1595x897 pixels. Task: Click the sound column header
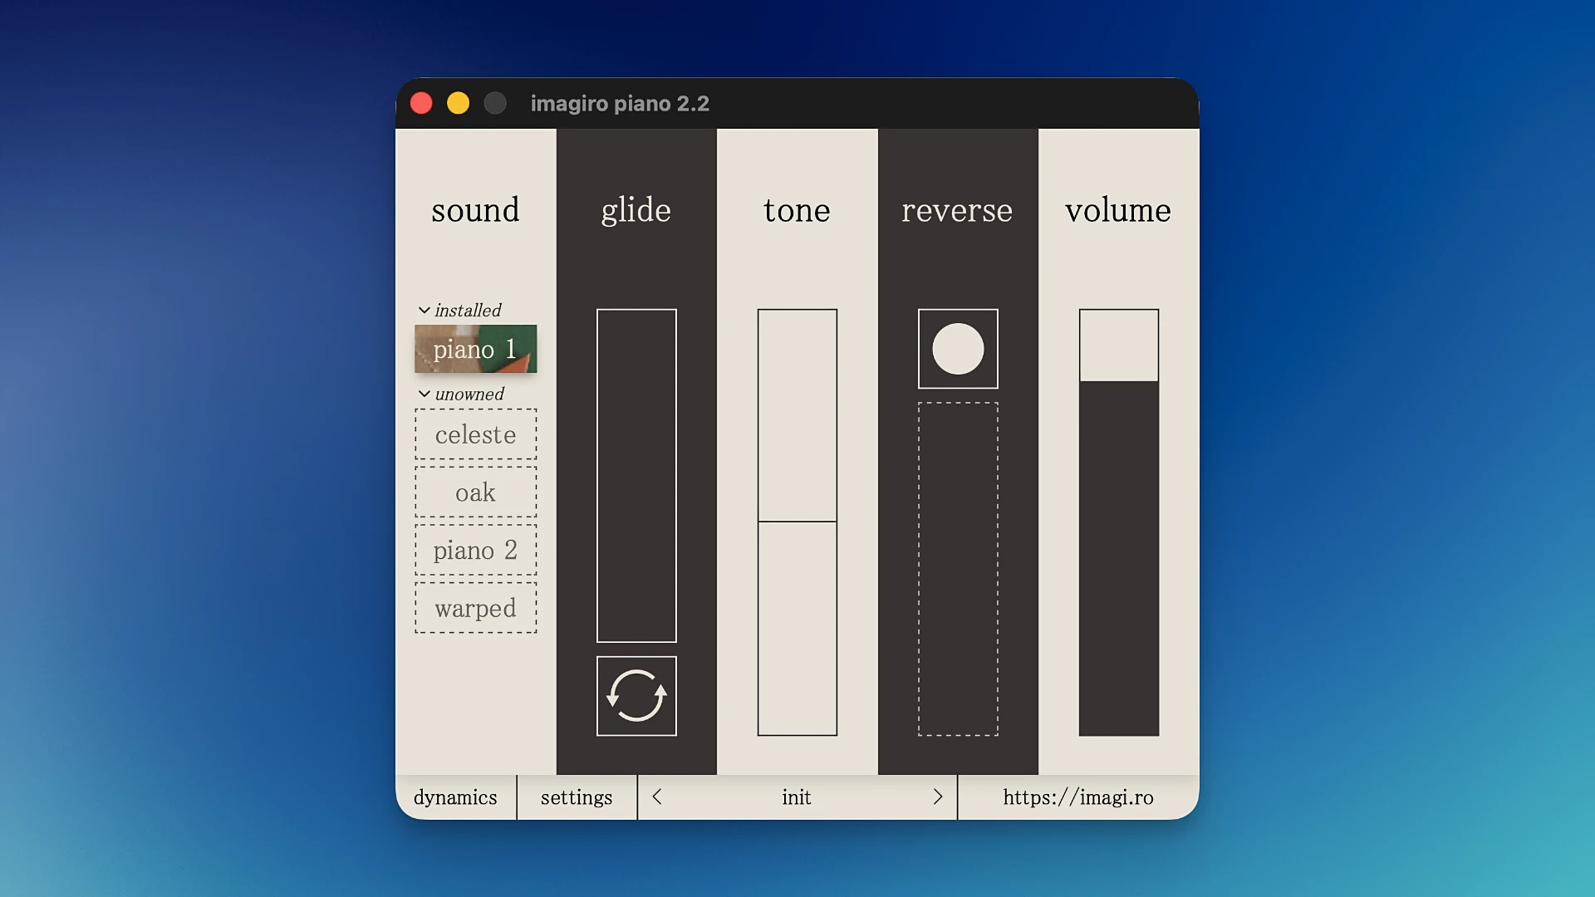[475, 210]
